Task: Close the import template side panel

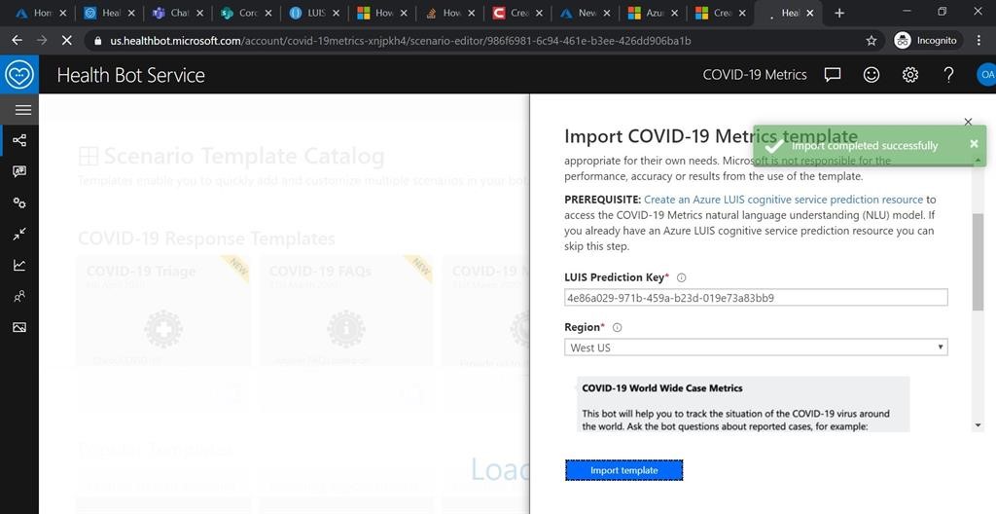Action: click(968, 122)
